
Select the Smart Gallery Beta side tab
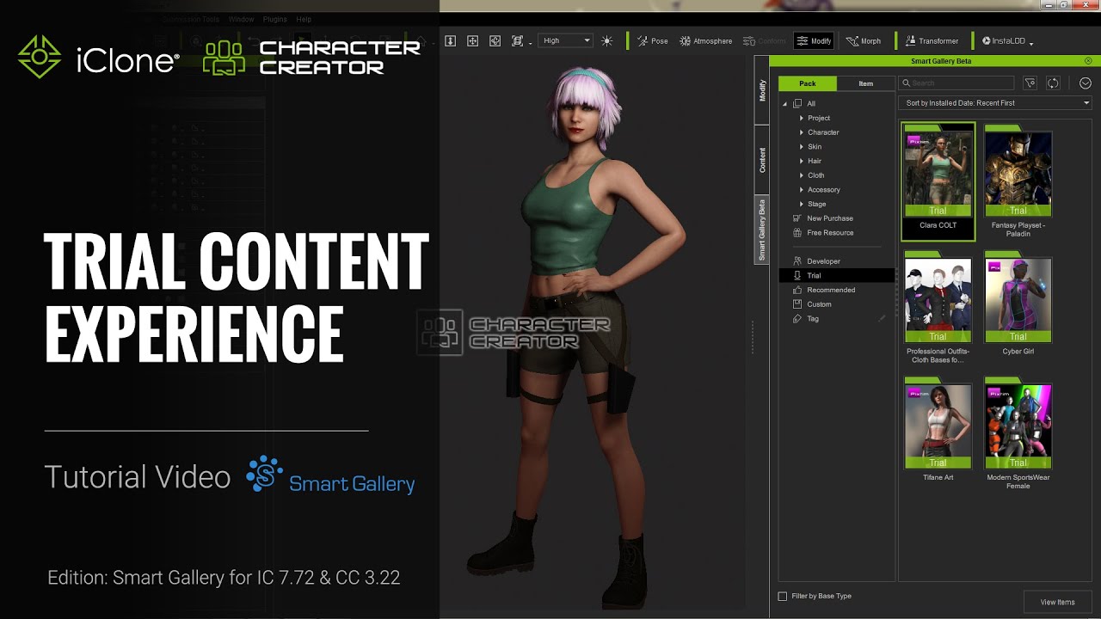762,230
